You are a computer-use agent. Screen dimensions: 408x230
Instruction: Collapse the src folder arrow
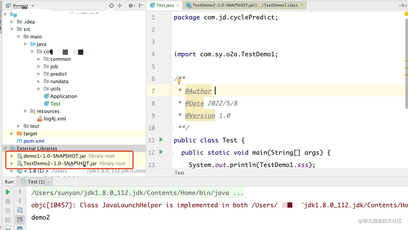tap(12, 29)
